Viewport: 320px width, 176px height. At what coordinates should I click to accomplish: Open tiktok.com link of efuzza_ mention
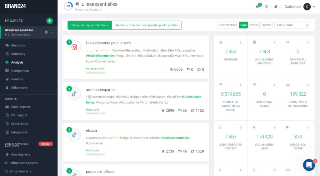[x=92, y=150]
